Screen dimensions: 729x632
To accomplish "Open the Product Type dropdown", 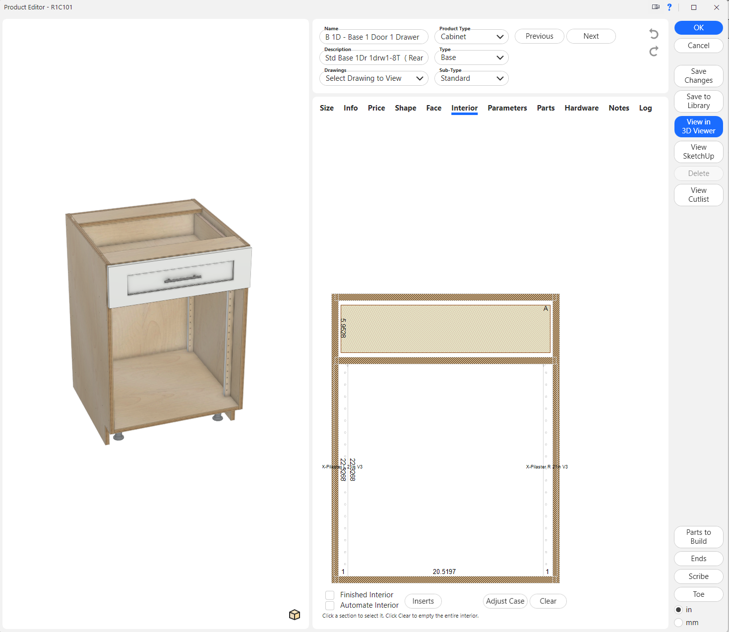I will tap(472, 37).
